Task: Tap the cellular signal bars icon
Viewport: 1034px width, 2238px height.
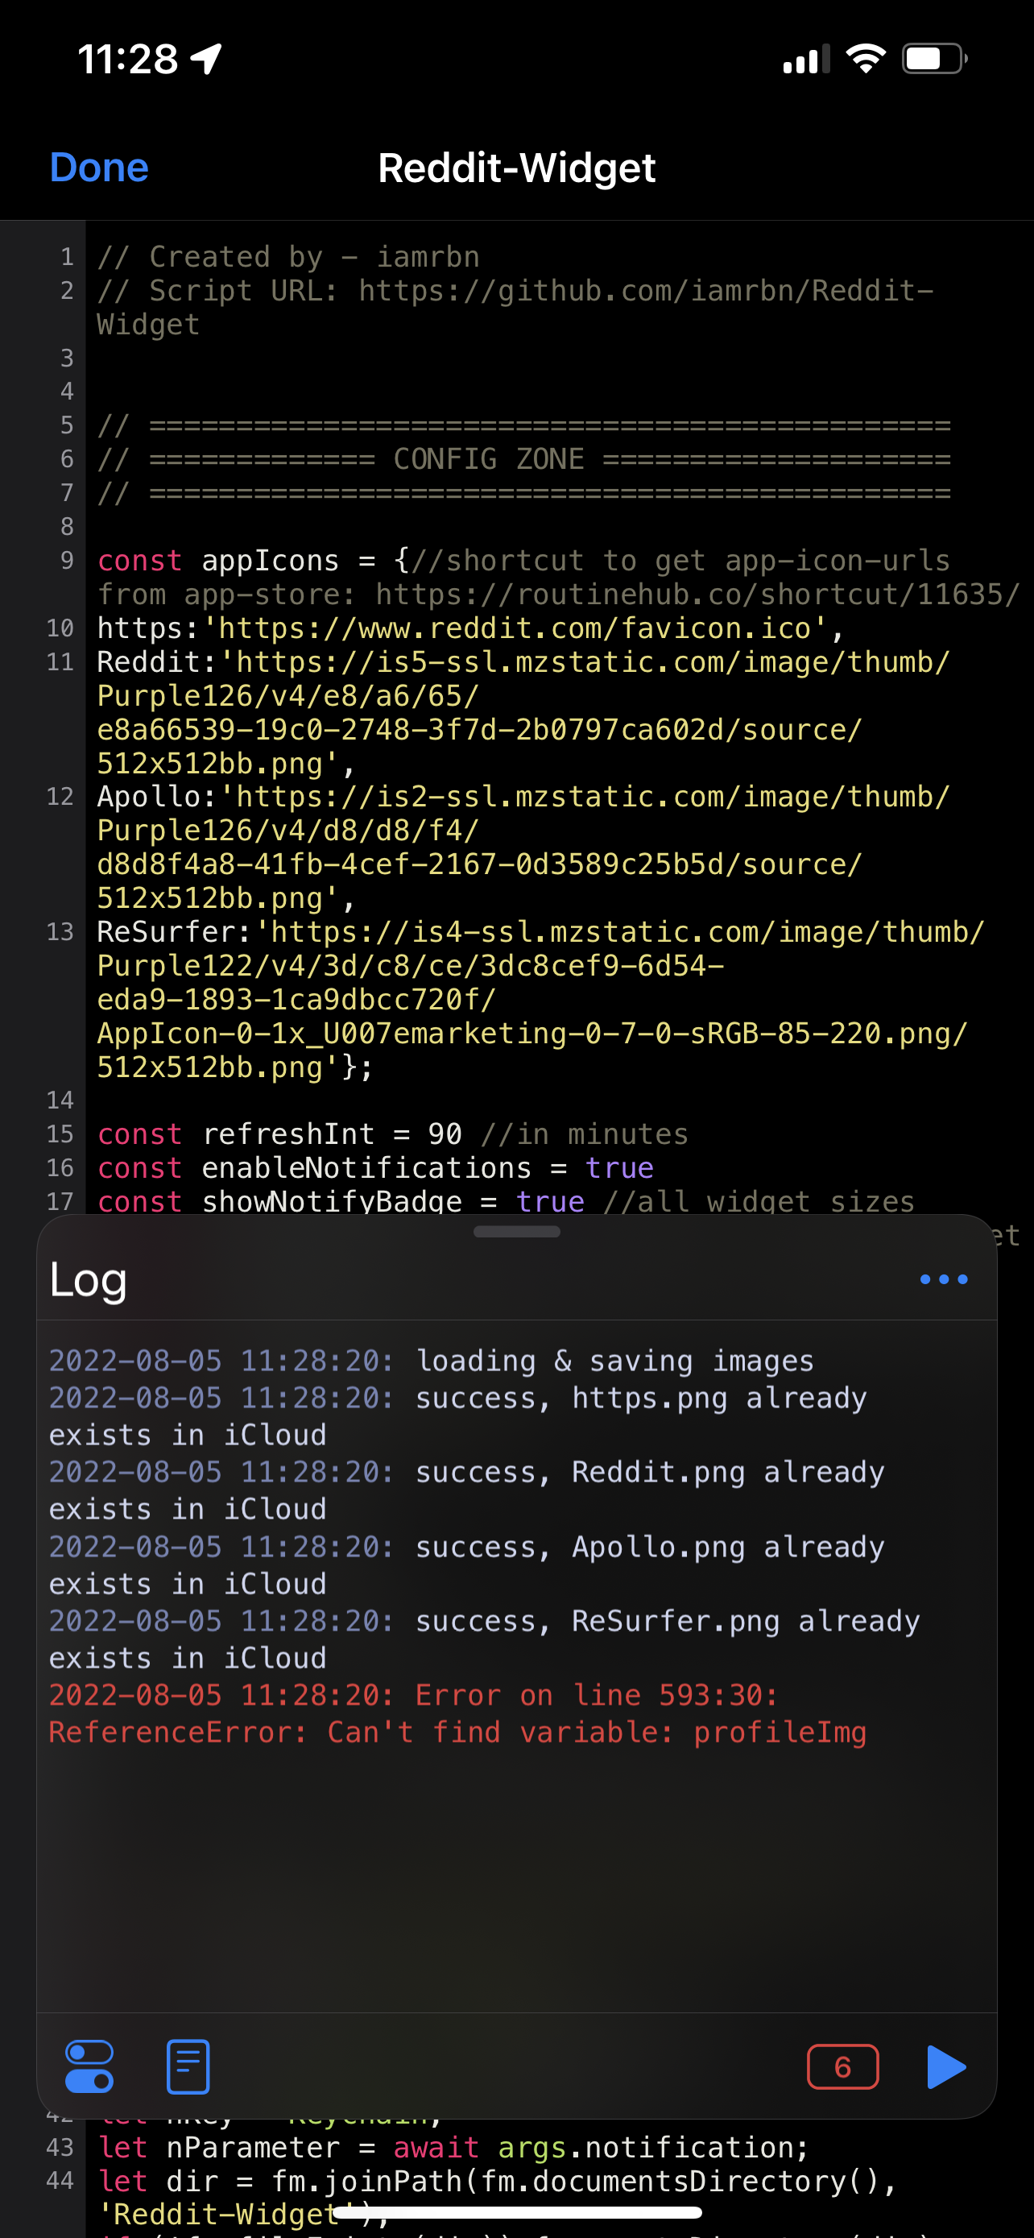Action: click(x=807, y=59)
